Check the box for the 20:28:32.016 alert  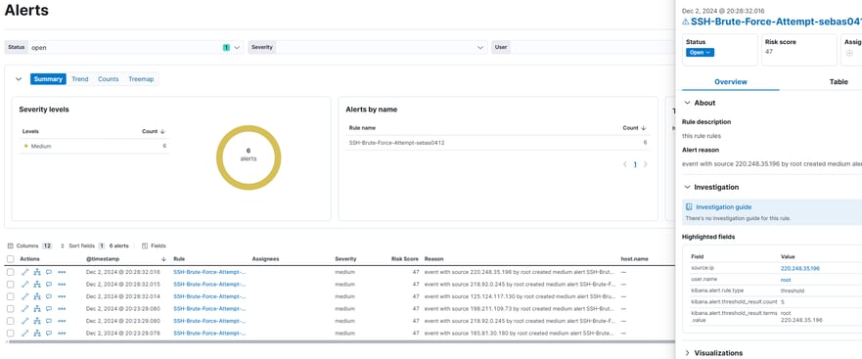tap(11, 272)
